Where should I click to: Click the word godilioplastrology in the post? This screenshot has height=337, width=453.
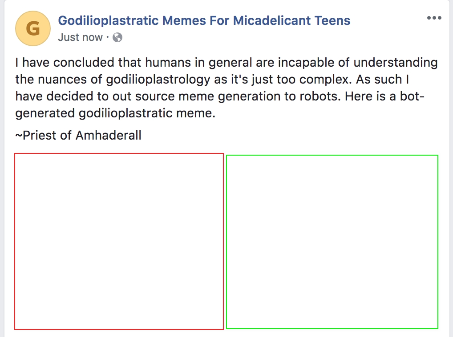[x=158, y=80]
